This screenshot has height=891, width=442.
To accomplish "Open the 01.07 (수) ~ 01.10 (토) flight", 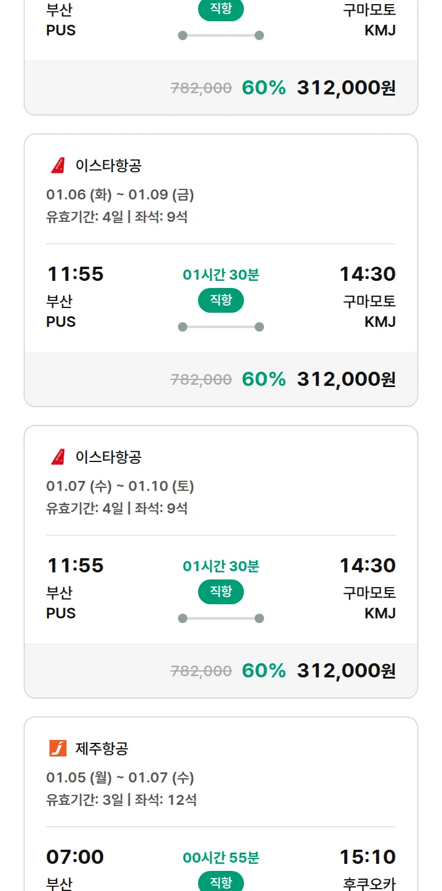I will (x=120, y=486).
